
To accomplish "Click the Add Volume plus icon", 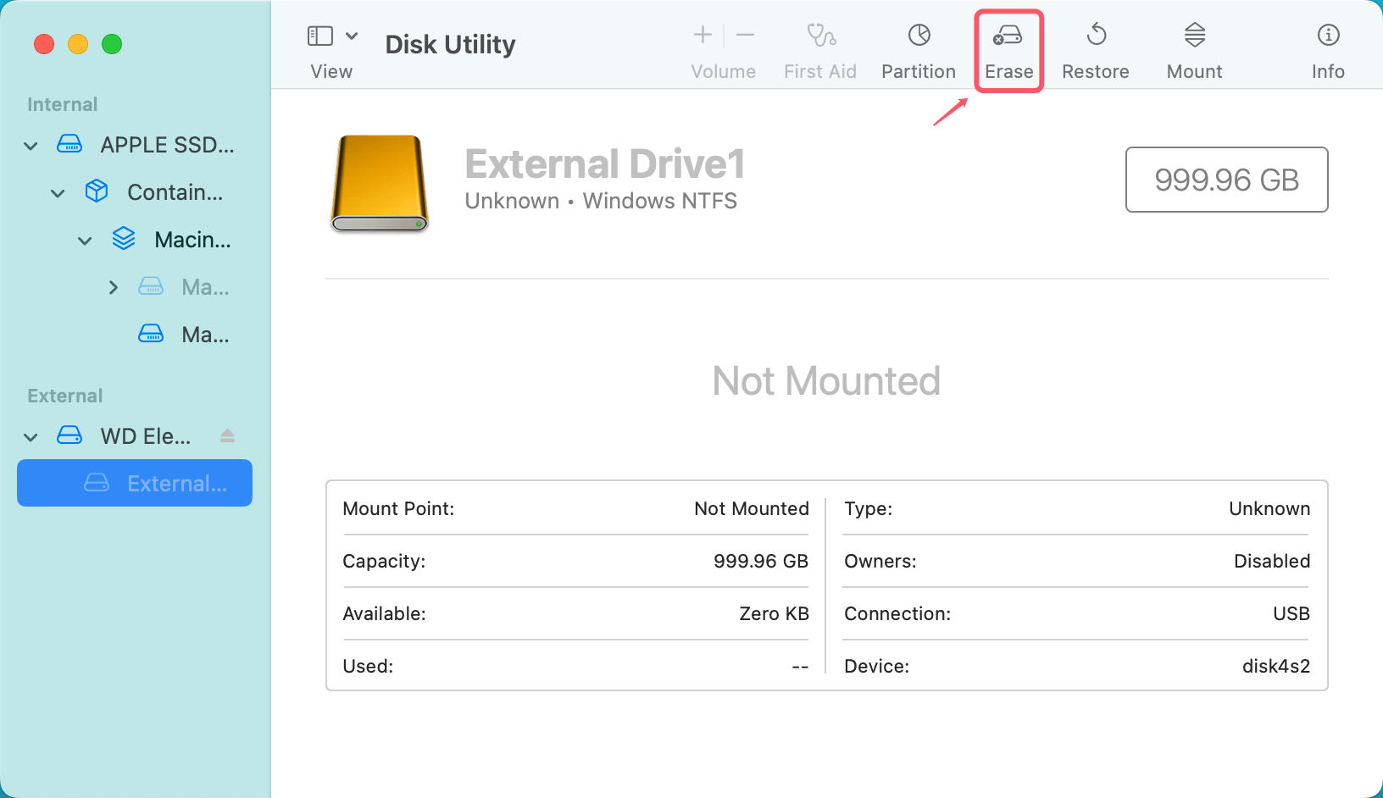I will [702, 35].
